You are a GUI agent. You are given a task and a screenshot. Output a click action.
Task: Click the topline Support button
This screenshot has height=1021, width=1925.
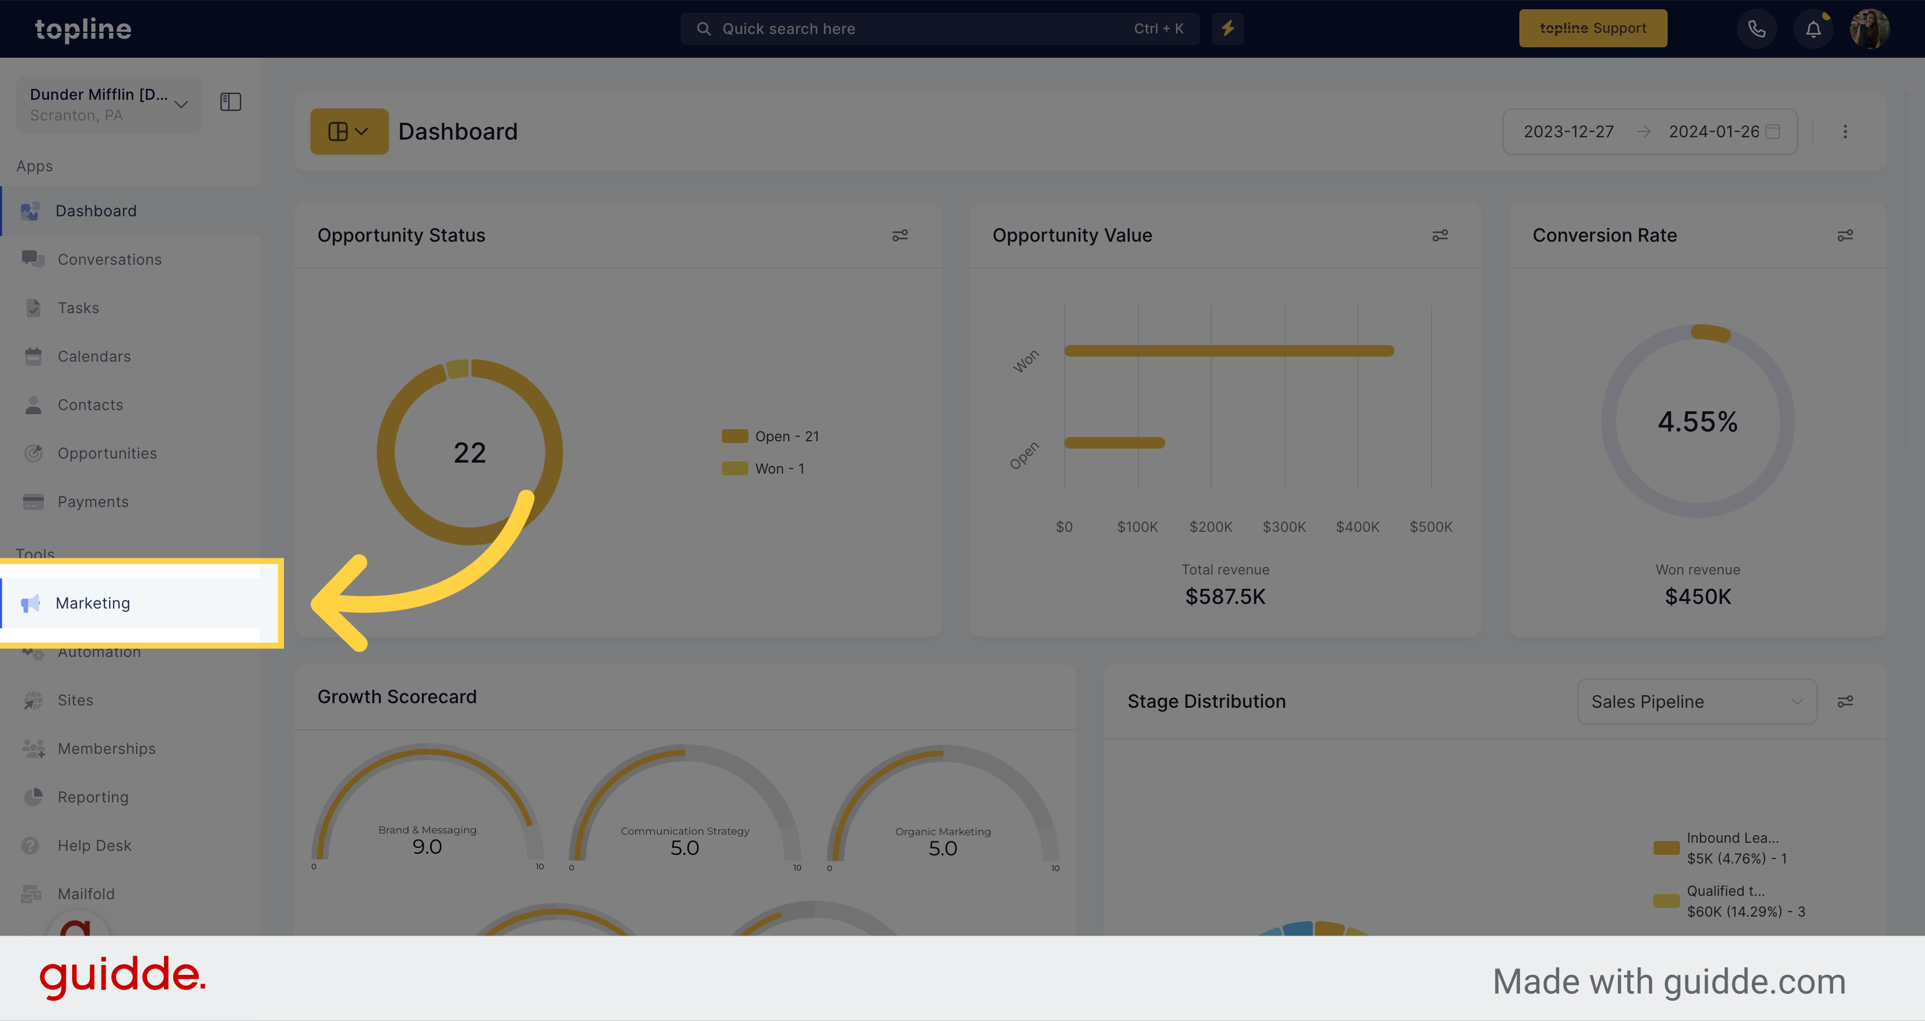pos(1593,28)
